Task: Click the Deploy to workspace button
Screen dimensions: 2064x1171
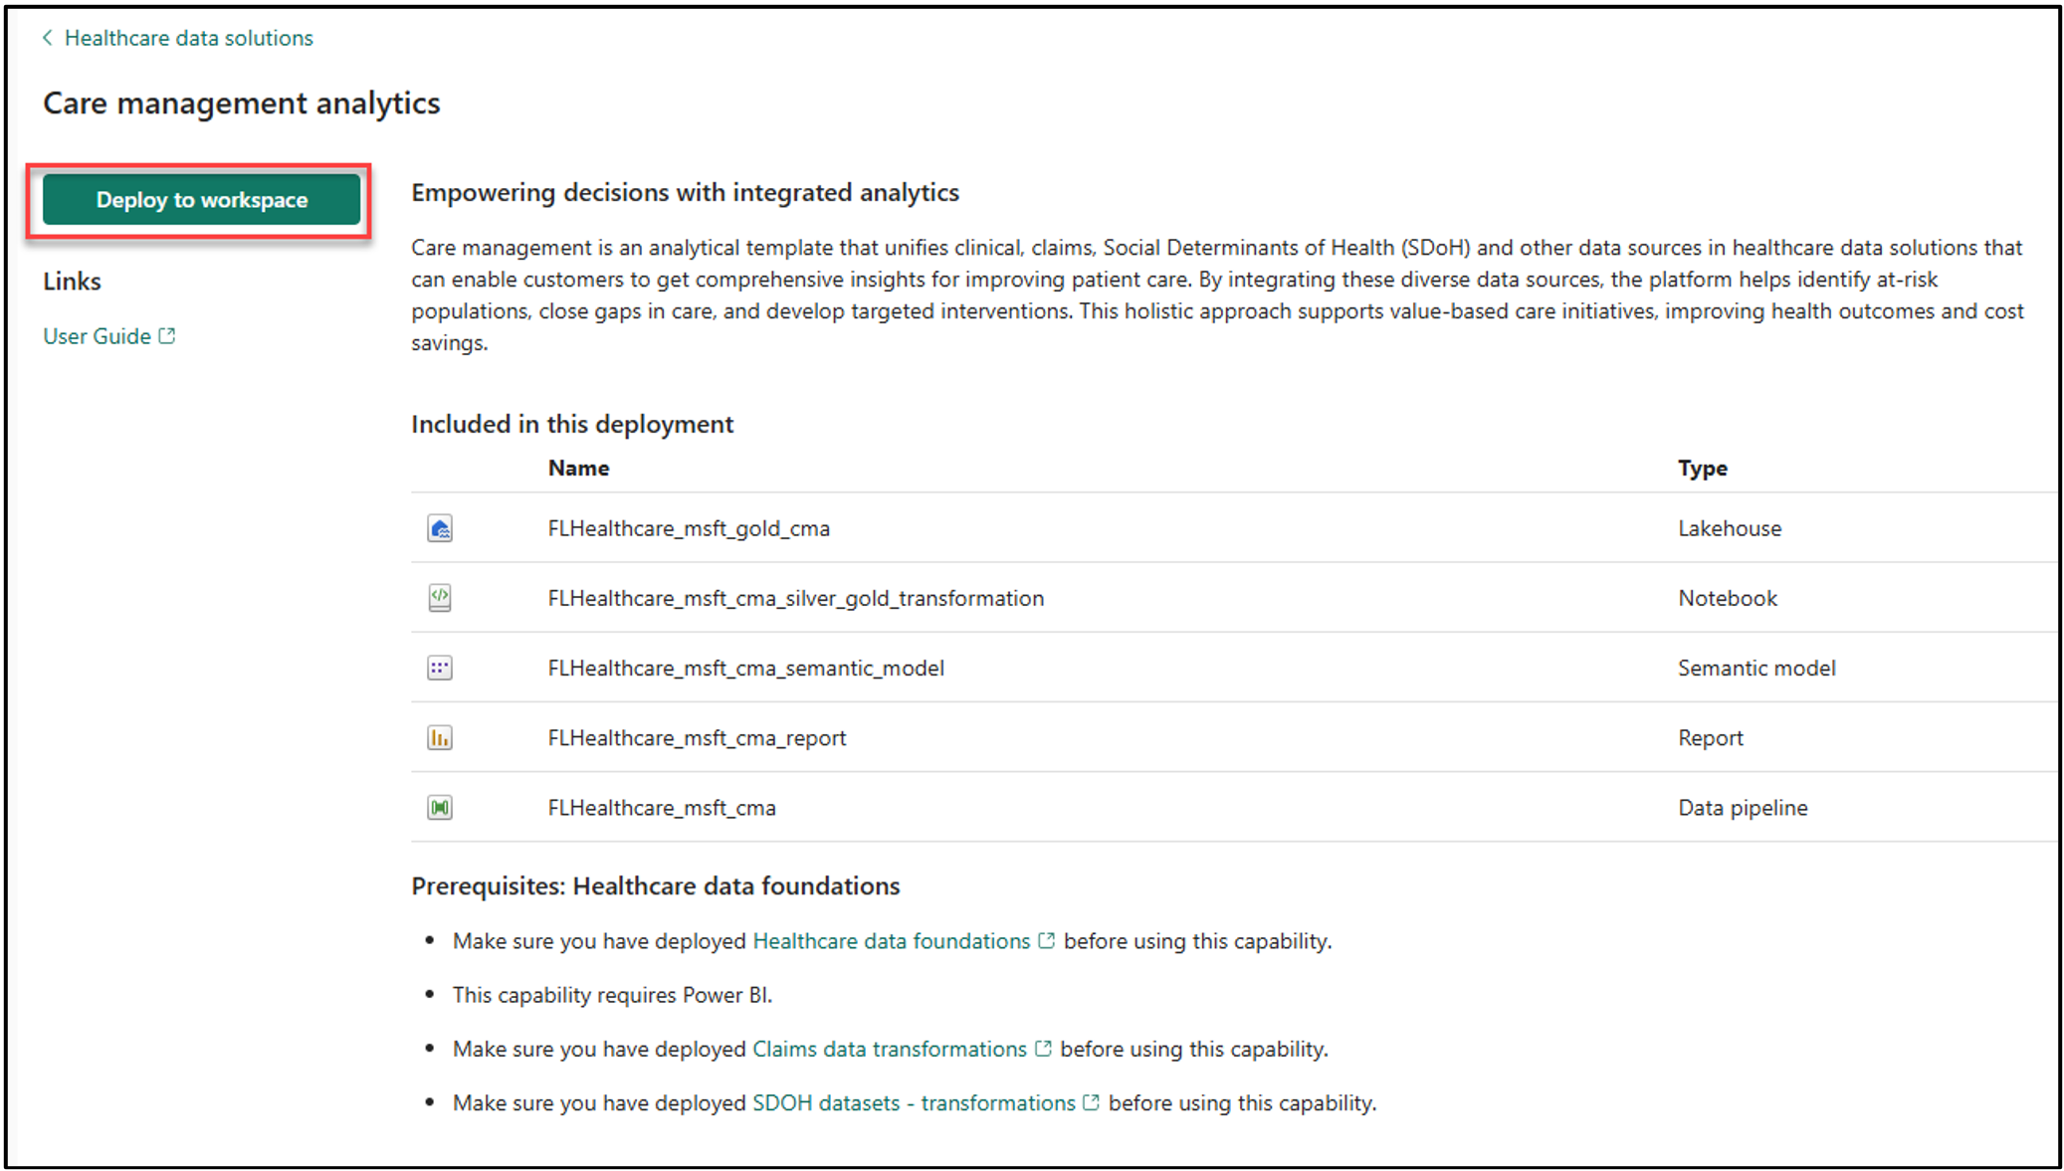Action: coord(201,200)
